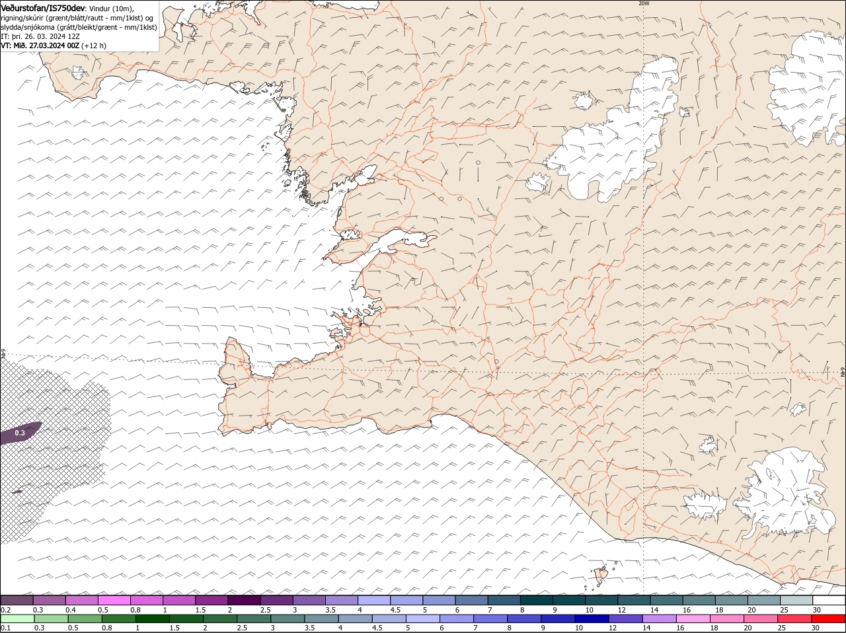This screenshot has width=846, height=633.
Task: Click the '0.2' label under the upper legend row
Action: coord(5,610)
